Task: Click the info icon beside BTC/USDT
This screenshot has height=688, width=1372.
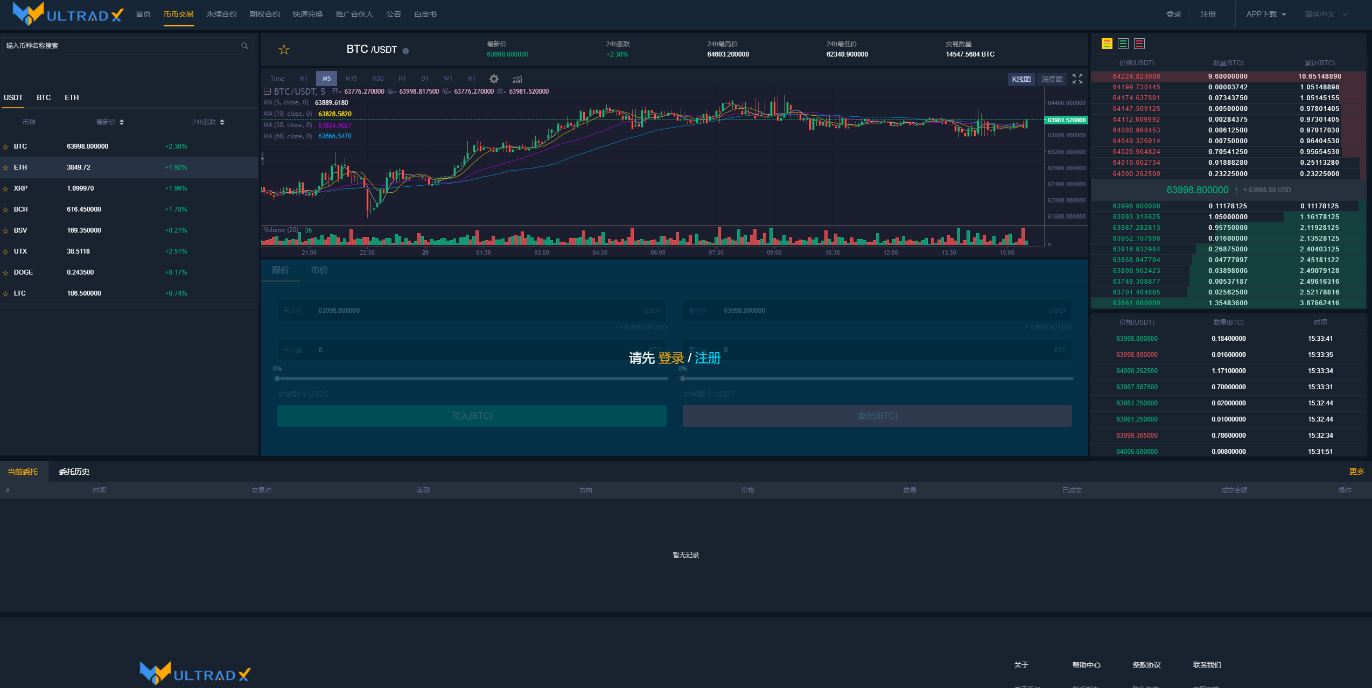Action: point(405,51)
